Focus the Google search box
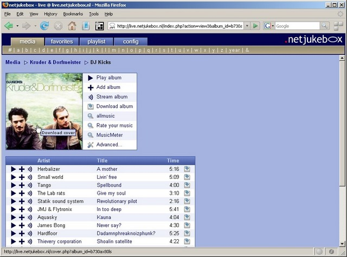This screenshot has width=347, height=257. pos(297,26)
